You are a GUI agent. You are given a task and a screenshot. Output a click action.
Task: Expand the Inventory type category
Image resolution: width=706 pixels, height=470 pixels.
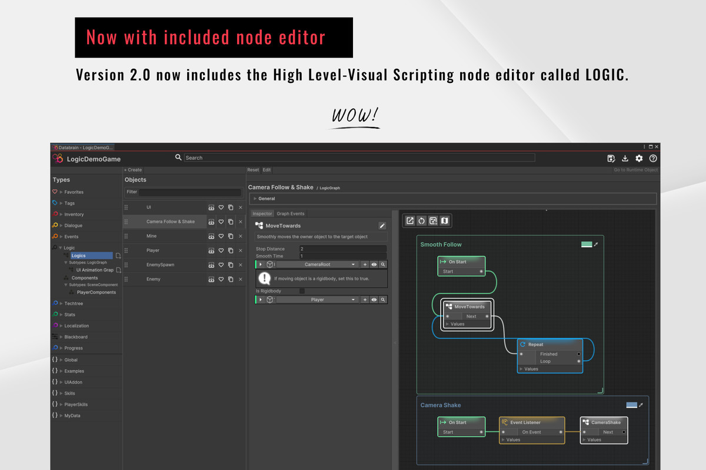coord(61,214)
